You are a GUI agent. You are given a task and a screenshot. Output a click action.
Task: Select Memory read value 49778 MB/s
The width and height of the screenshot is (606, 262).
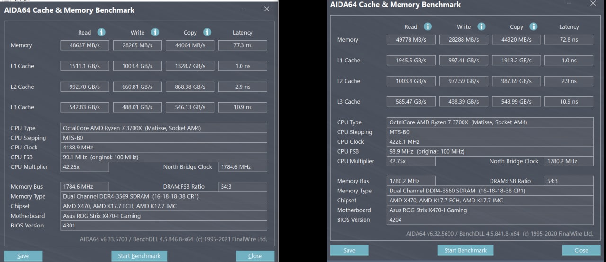(411, 40)
